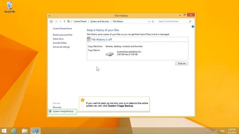
Task: Open Control Panel Home
Action: [x=62, y=29]
